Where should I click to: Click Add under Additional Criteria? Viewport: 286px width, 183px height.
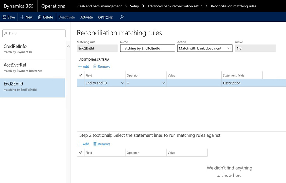pos(86,66)
